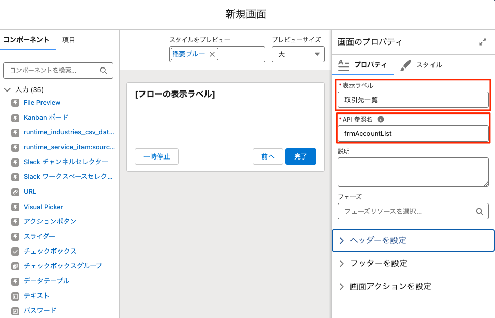The width and height of the screenshot is (495, 318).
Task: Click the API 参照名 info icon
Action: (380, 119)
